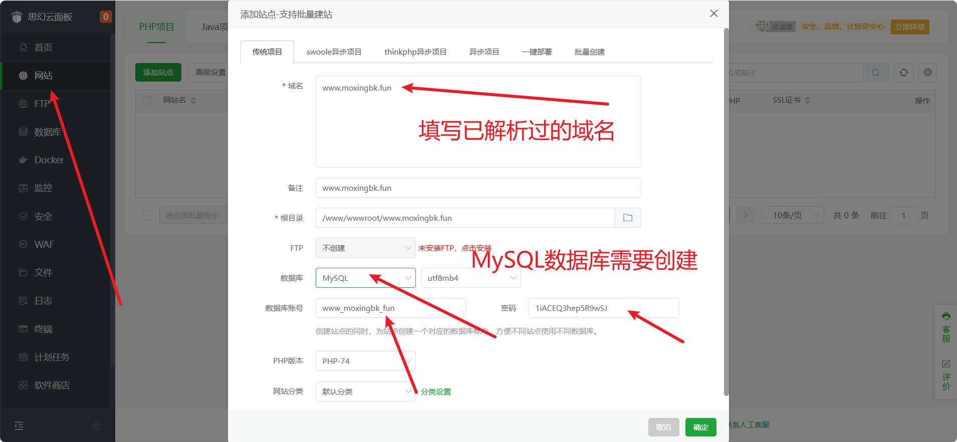Click the dialog vertical scrollbar
Image resolution: width=957 pixels, height=442 pixels.
[x=727, y=212]
